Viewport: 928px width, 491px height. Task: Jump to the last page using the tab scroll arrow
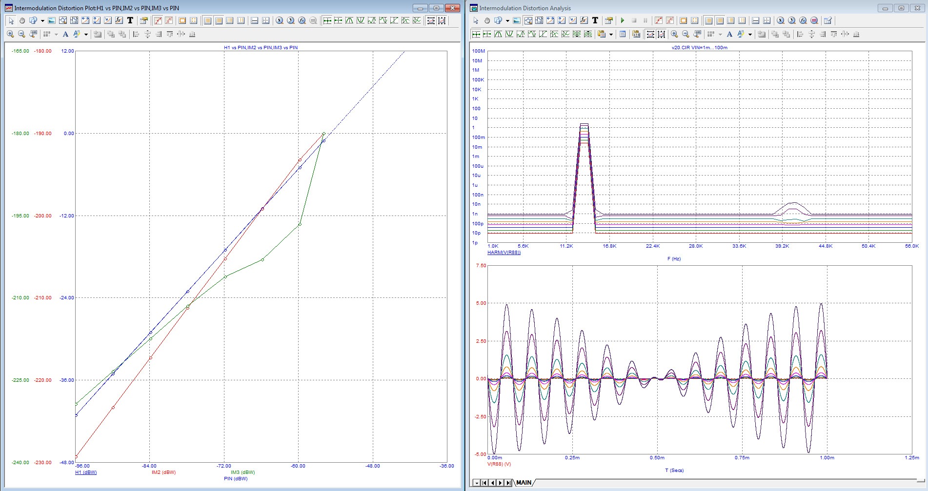click(508, 483)
